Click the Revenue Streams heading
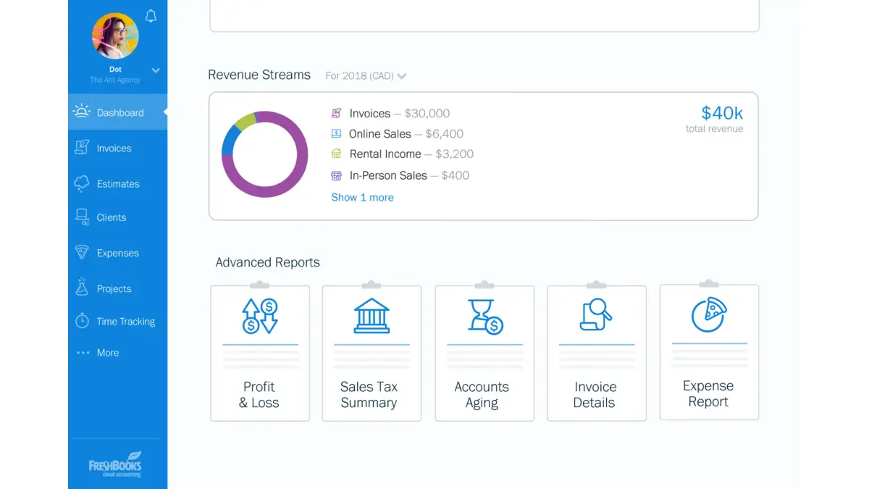 click(259, 75)
